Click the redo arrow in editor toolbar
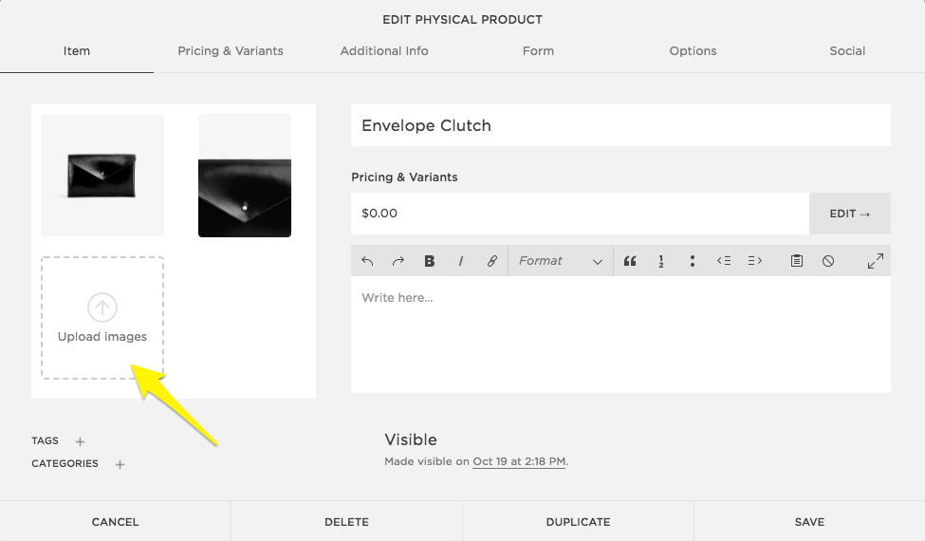The height and width of the screenshot is (541, 925). pyautogui.click(x=398, y=261)
